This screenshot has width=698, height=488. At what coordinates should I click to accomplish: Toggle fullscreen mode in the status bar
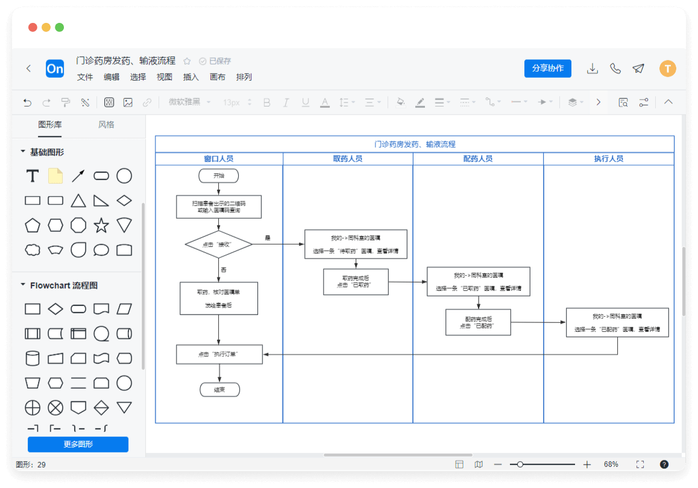(640, 465)
